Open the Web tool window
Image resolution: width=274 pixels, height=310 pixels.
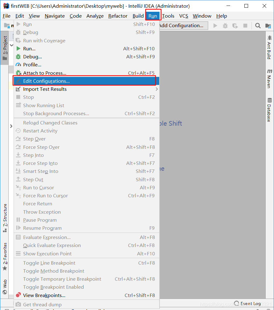click(x=5, y=287)
